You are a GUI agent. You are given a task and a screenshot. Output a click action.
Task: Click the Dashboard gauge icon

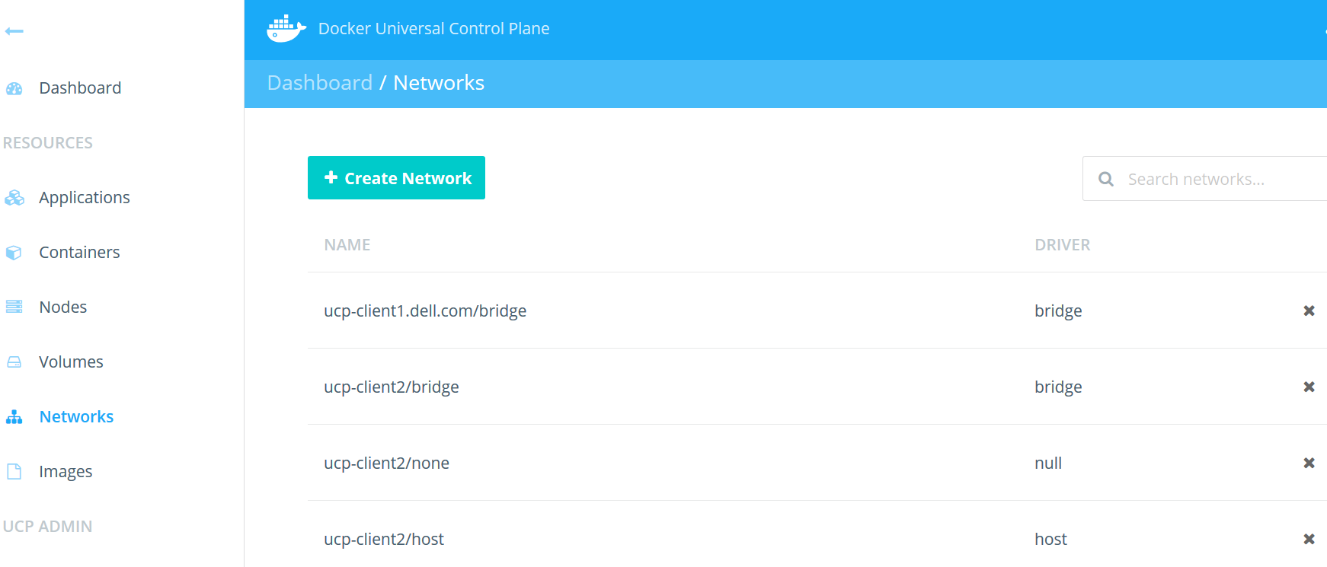click(x=14, y=88)
